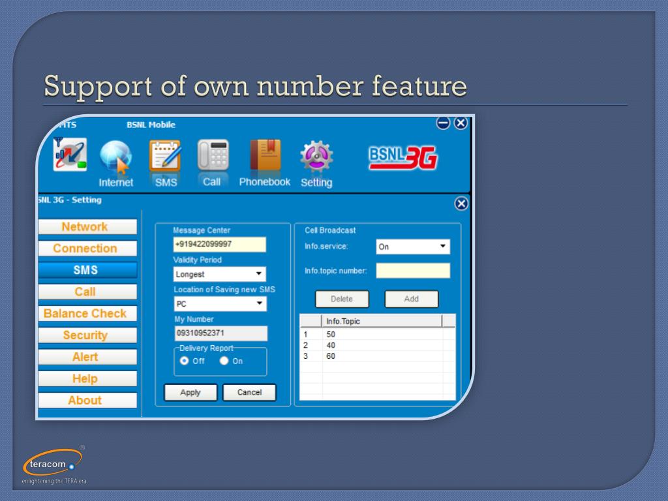Screen dimensions: 668x501
Task: Select topic row 3 with value 60
Action: click(x=377, y=356)
